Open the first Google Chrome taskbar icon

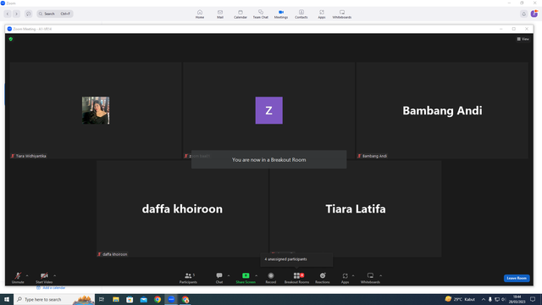coord(158,299)
